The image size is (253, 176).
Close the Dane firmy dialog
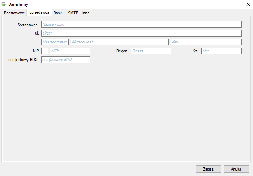point(248,4)
